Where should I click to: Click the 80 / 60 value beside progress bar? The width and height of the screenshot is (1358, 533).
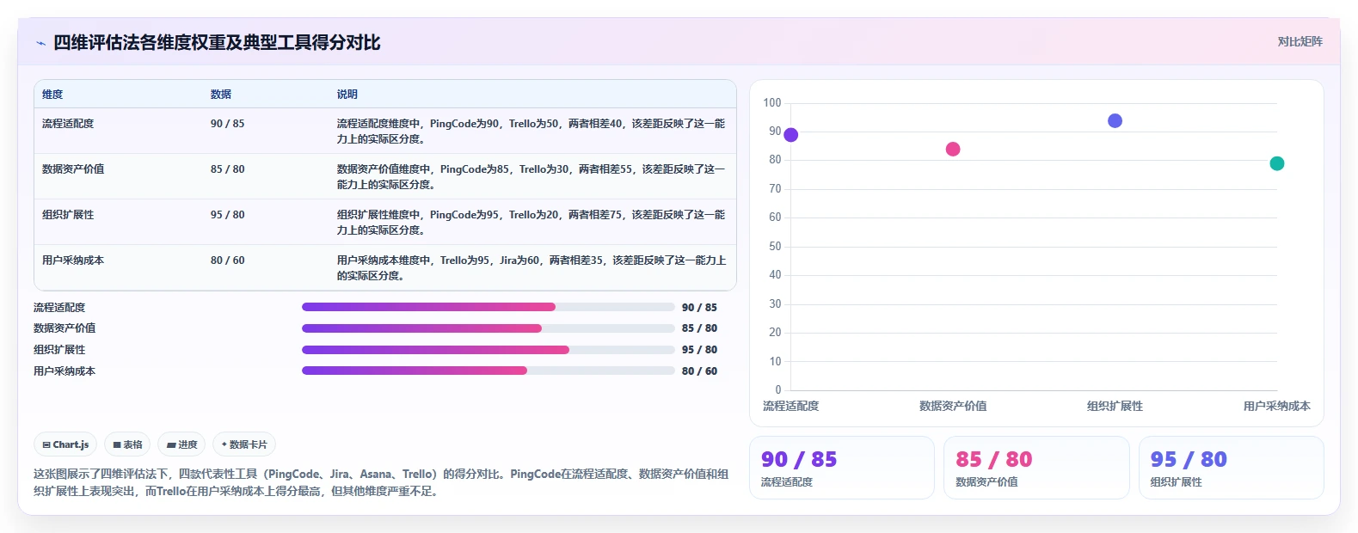[x=699, y=371]
